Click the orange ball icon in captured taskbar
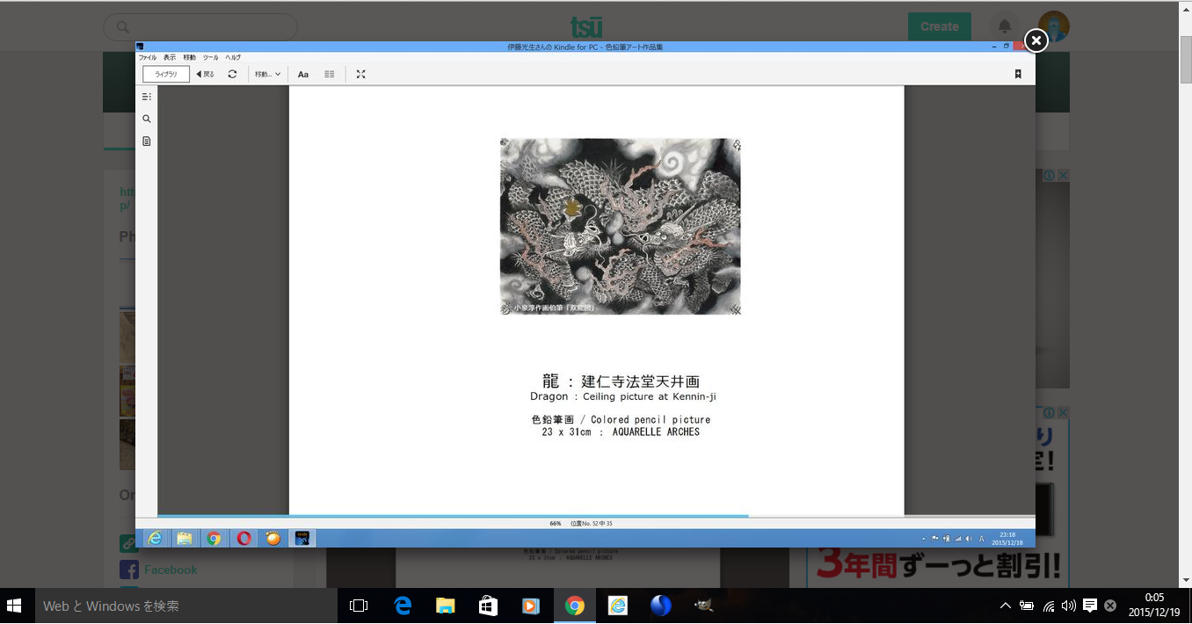 (273, 538)
